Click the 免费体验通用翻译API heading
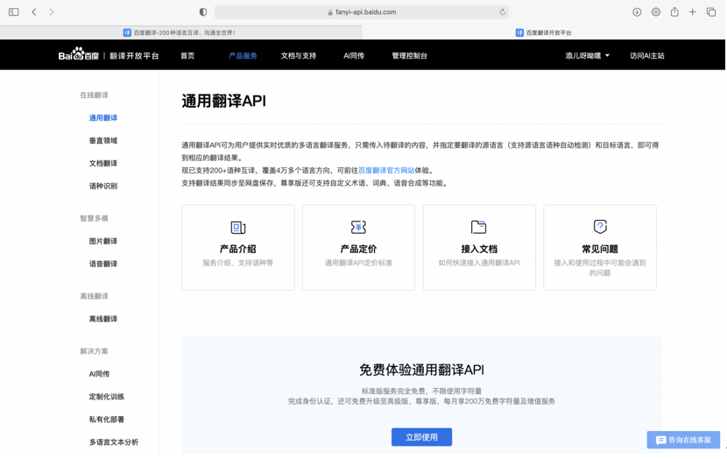This screenshot has height=459, width=727. pyautogui.click(x=421, y=370)
